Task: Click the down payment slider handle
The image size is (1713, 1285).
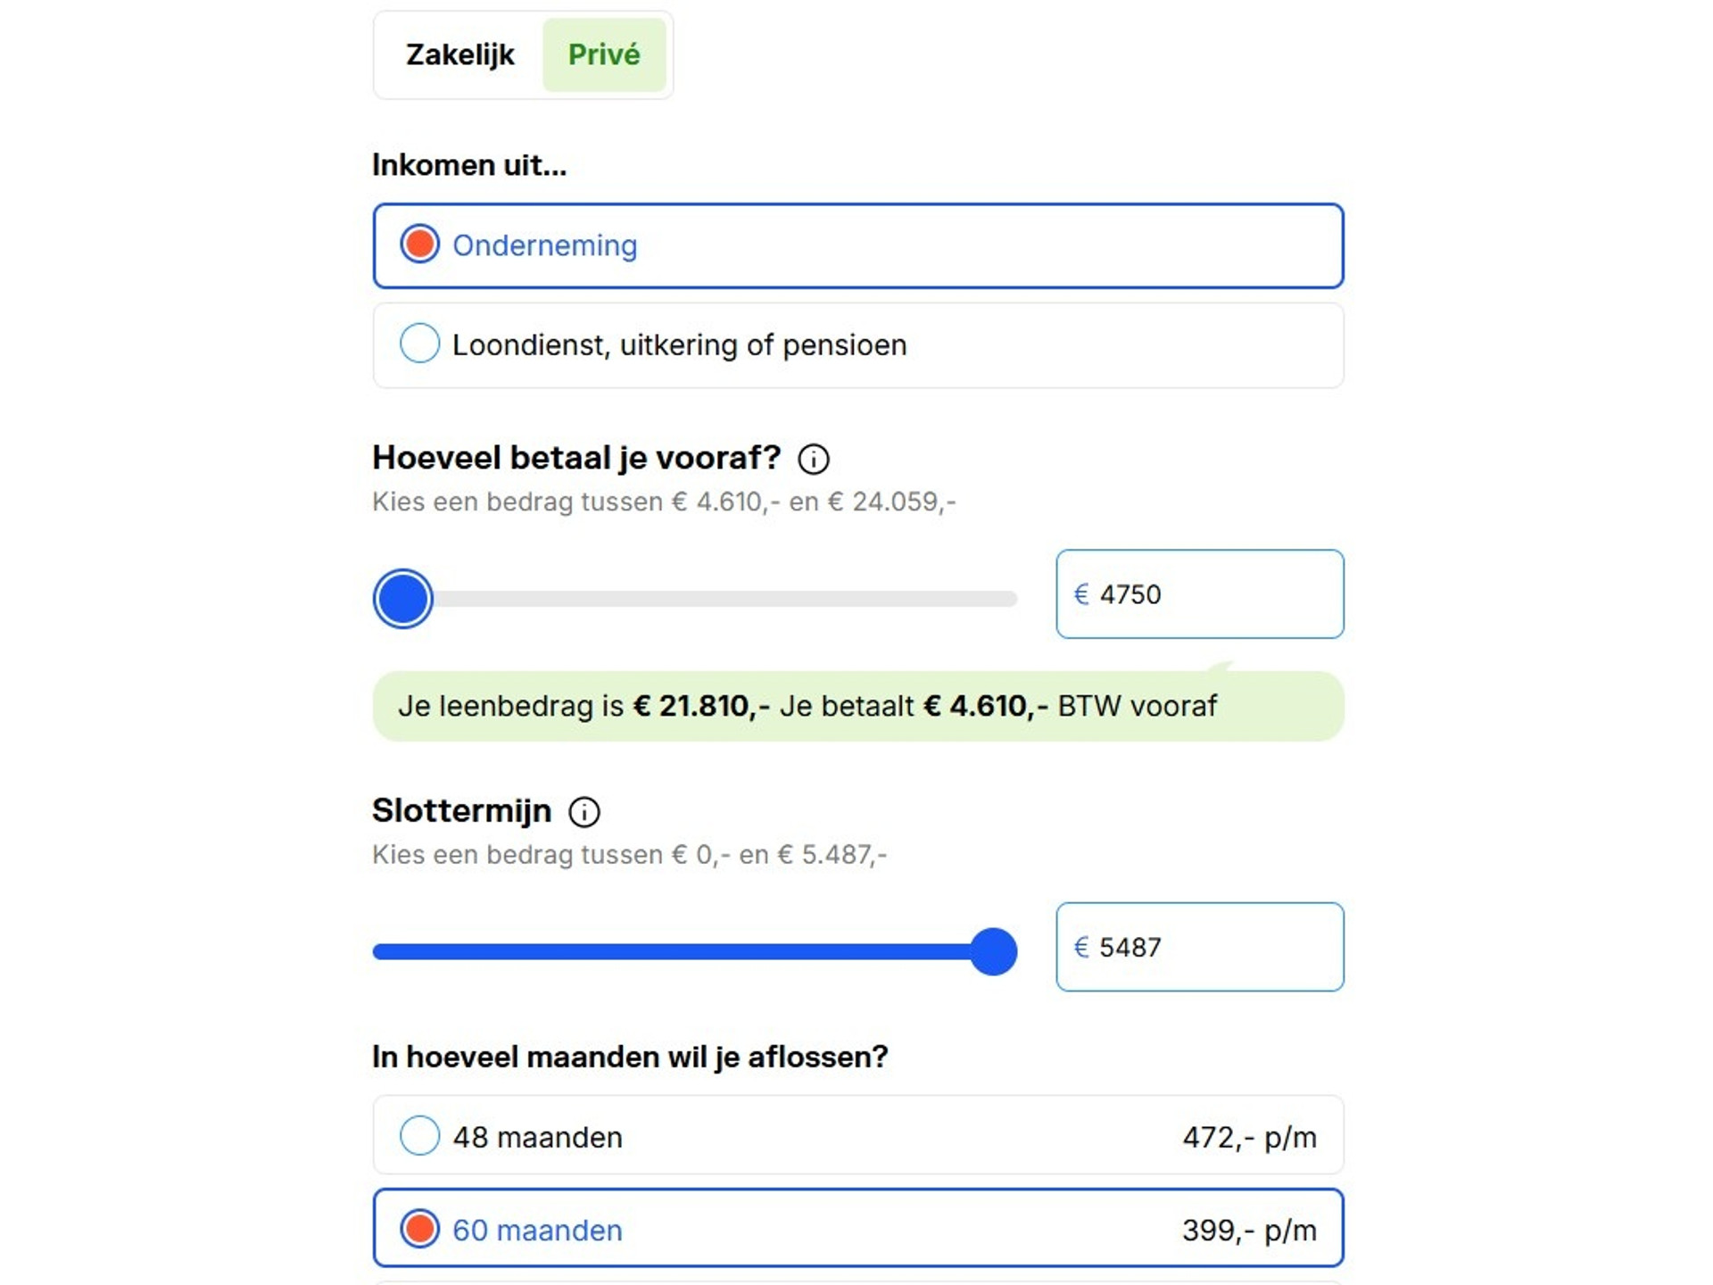Action: coord(403,599)
